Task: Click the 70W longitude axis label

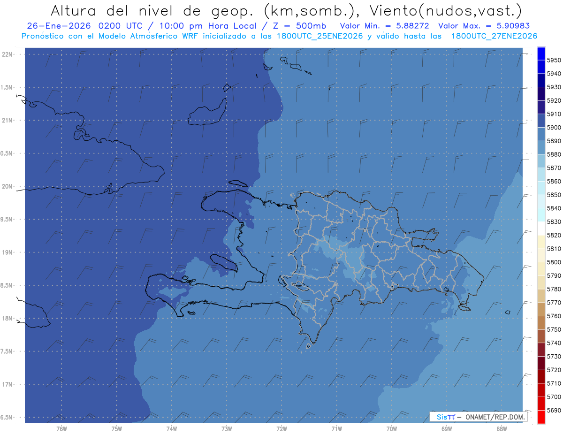Action: [392, 428]
